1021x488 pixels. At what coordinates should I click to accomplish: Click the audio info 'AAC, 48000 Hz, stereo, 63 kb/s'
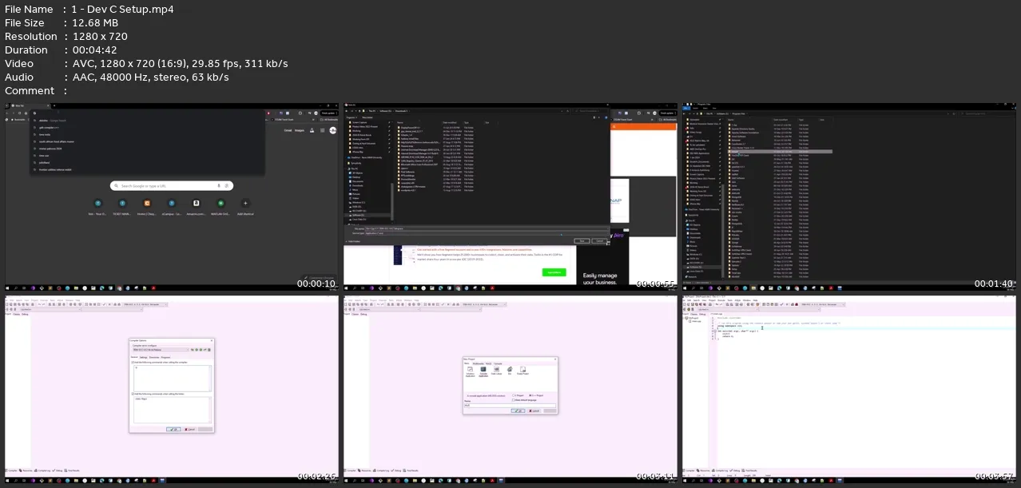pyautogui.click(x=150, y=77)
